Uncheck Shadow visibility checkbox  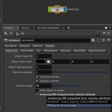pos(37,81)
